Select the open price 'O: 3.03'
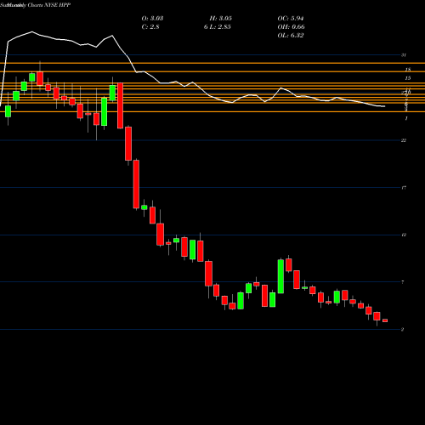425x425 pixels. tap(152, 19)
